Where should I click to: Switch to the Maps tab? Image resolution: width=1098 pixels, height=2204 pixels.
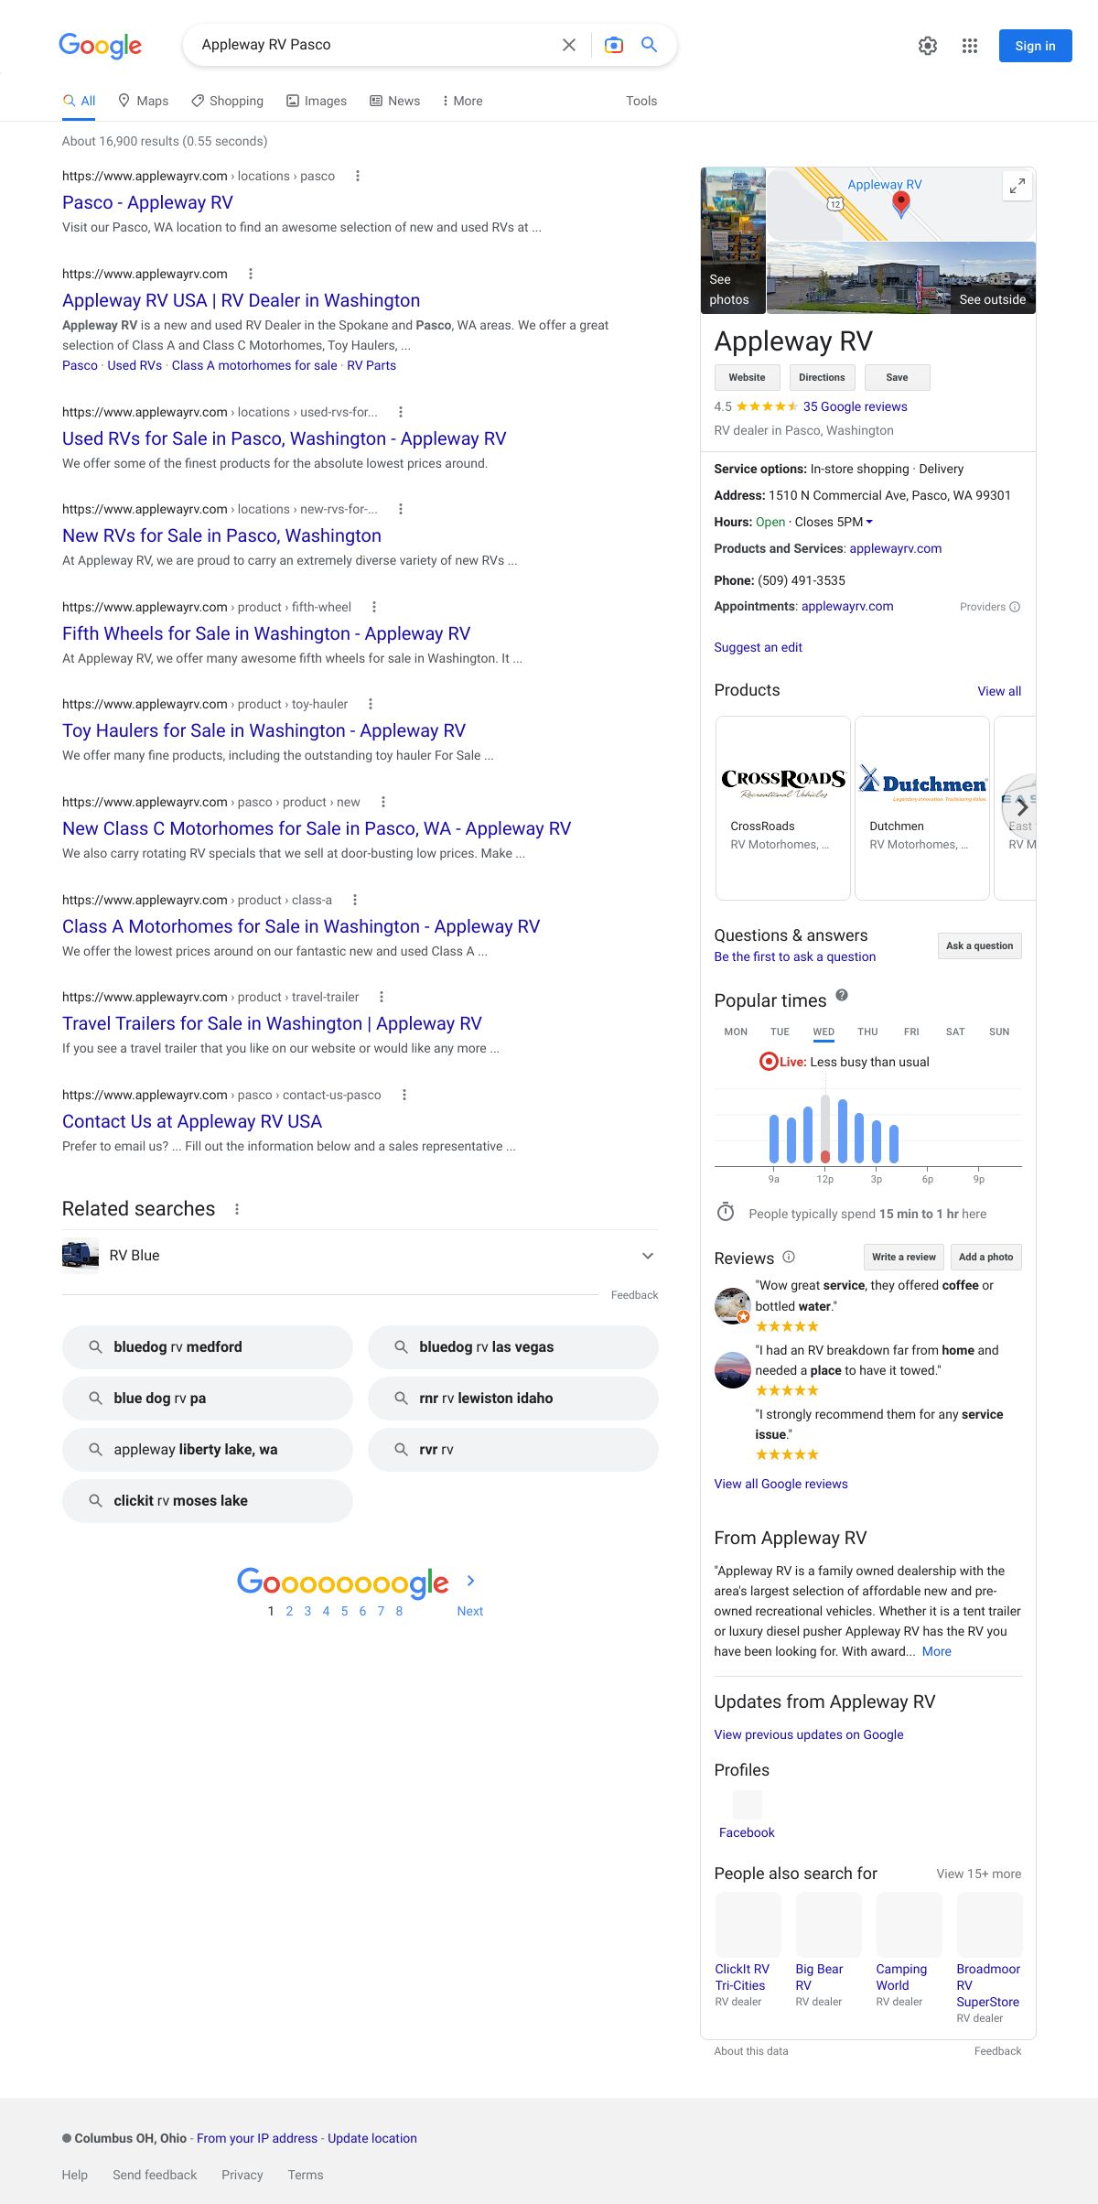click(x=144, y=101)
